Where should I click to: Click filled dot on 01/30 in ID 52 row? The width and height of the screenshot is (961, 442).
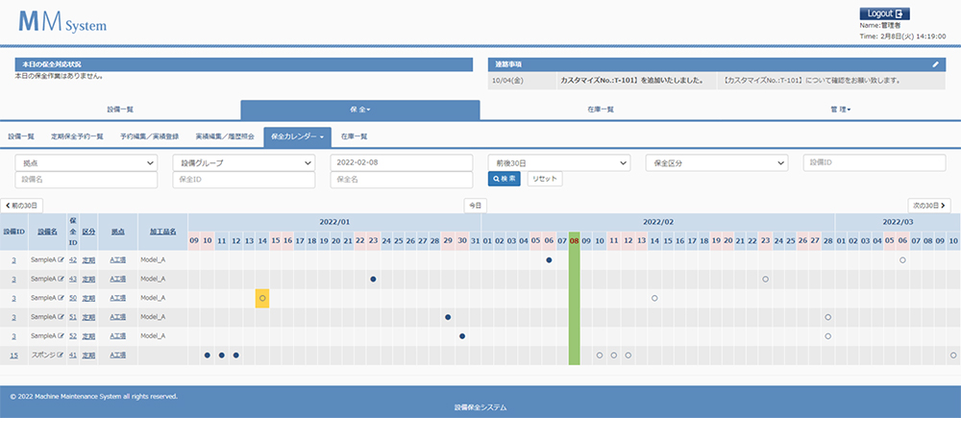[x=462, y=336]
